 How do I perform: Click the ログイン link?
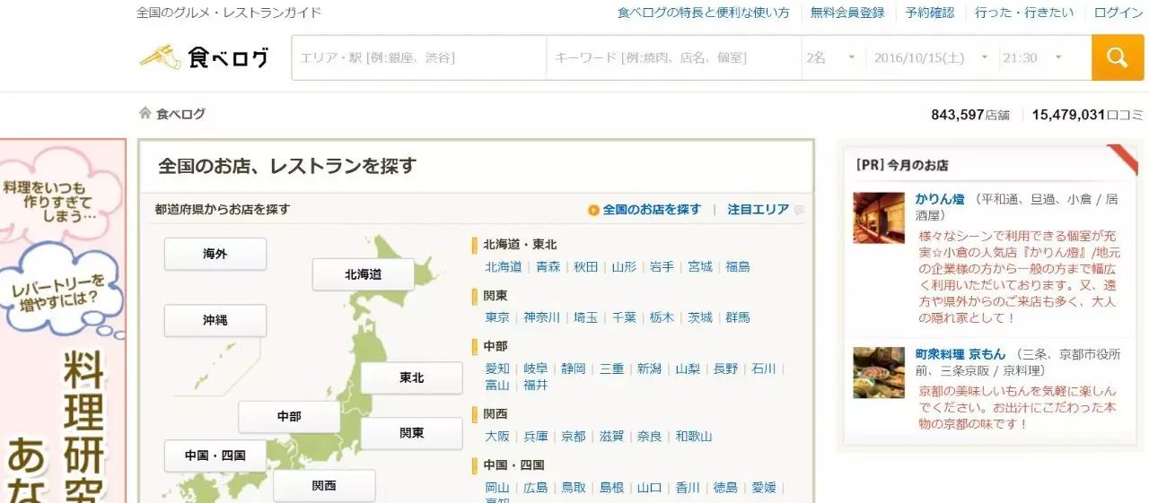tap(1118, 13)
